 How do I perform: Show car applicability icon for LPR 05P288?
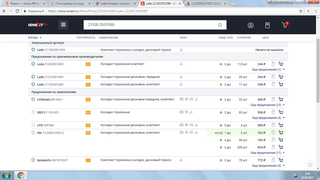click(x=191, y=125)
